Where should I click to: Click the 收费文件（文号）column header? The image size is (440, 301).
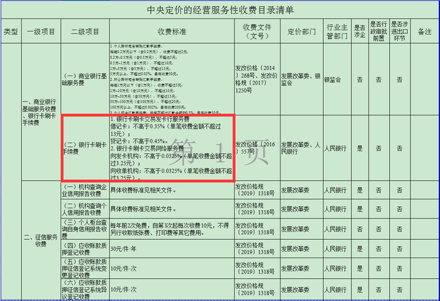click(x=257, y=32)
